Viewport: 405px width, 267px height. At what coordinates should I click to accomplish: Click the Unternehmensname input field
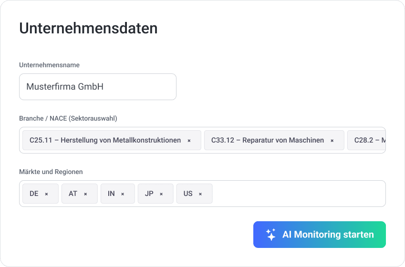click(98, 87)
